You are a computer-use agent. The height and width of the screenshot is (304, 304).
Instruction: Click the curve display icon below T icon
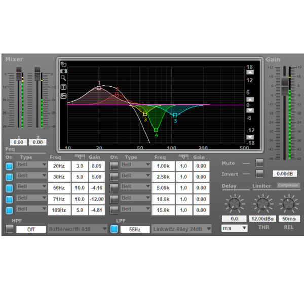pos(64,95)
